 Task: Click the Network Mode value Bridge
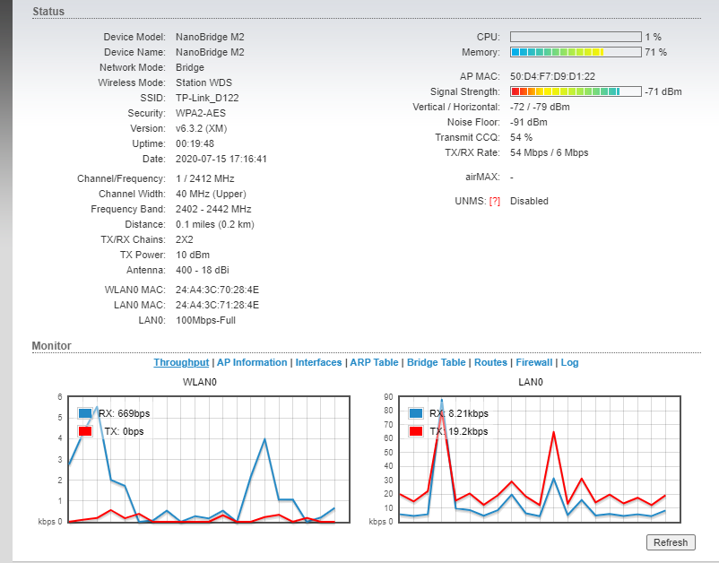(190, 67)
